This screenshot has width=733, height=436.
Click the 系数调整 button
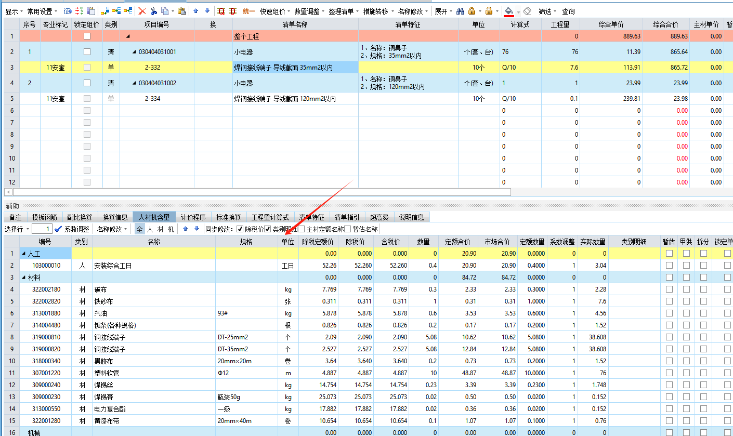click(x=76, y=229)
